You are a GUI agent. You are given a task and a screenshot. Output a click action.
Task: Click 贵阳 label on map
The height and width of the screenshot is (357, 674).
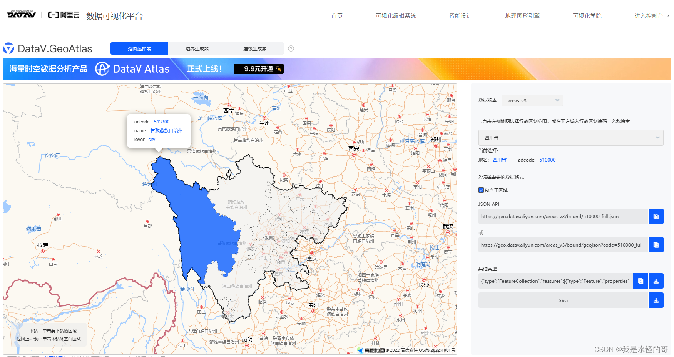[x=313, y=305]
